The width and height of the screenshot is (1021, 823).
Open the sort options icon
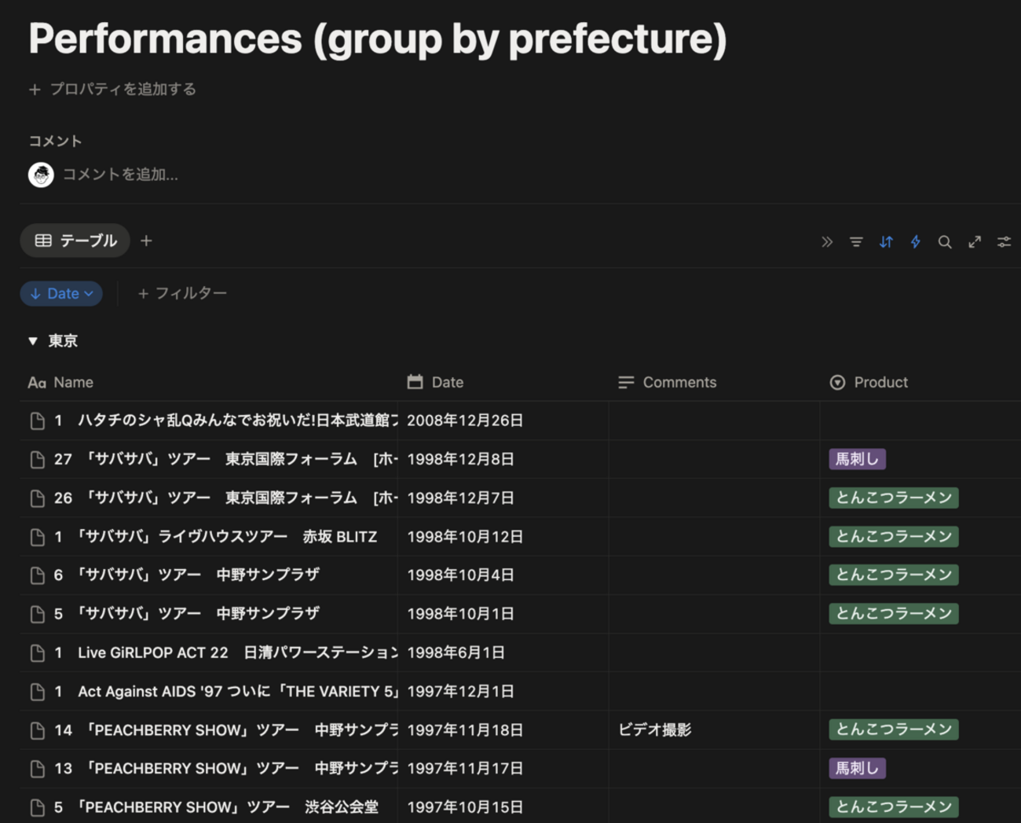[x=886, y=242]
